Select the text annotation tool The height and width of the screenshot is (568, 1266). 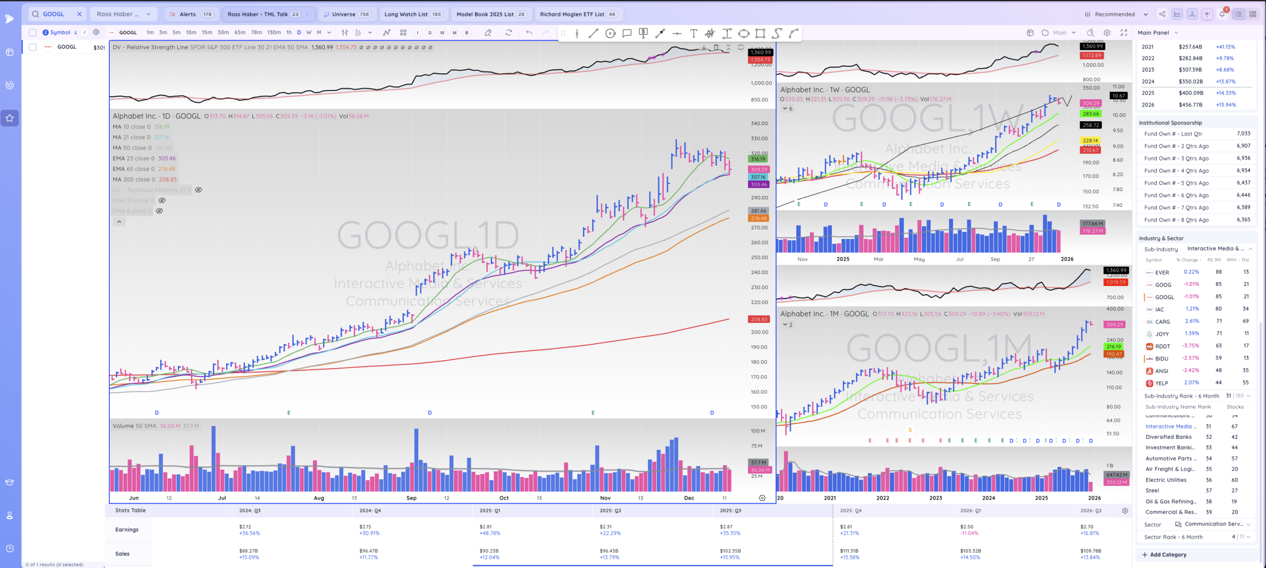pyautogui.click(x=693, y=33)
